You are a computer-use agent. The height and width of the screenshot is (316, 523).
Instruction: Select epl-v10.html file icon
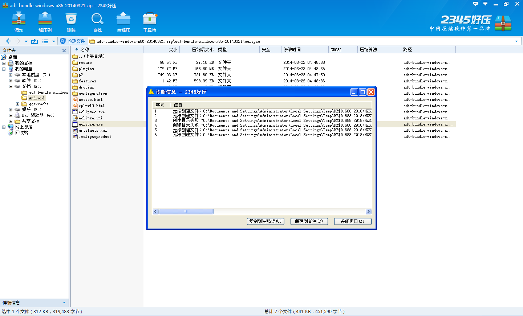coord(75,106)
